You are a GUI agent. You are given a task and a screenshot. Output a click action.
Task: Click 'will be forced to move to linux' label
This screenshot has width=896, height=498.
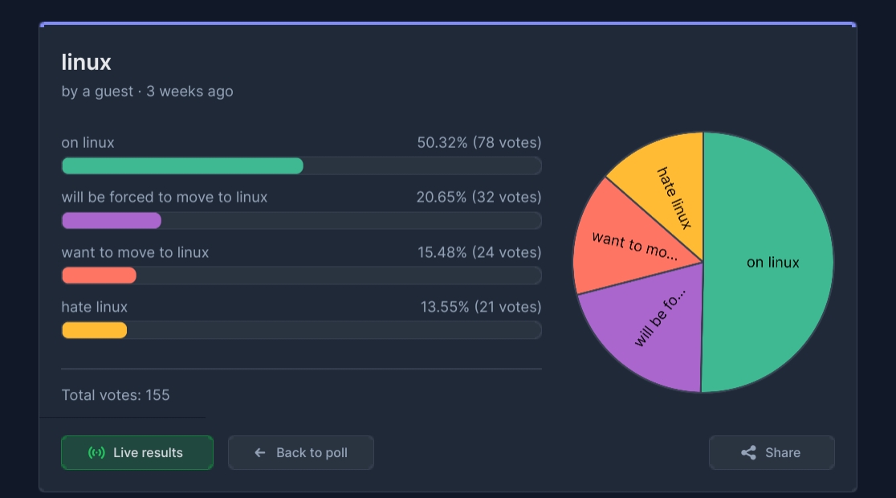pos(165,198)
